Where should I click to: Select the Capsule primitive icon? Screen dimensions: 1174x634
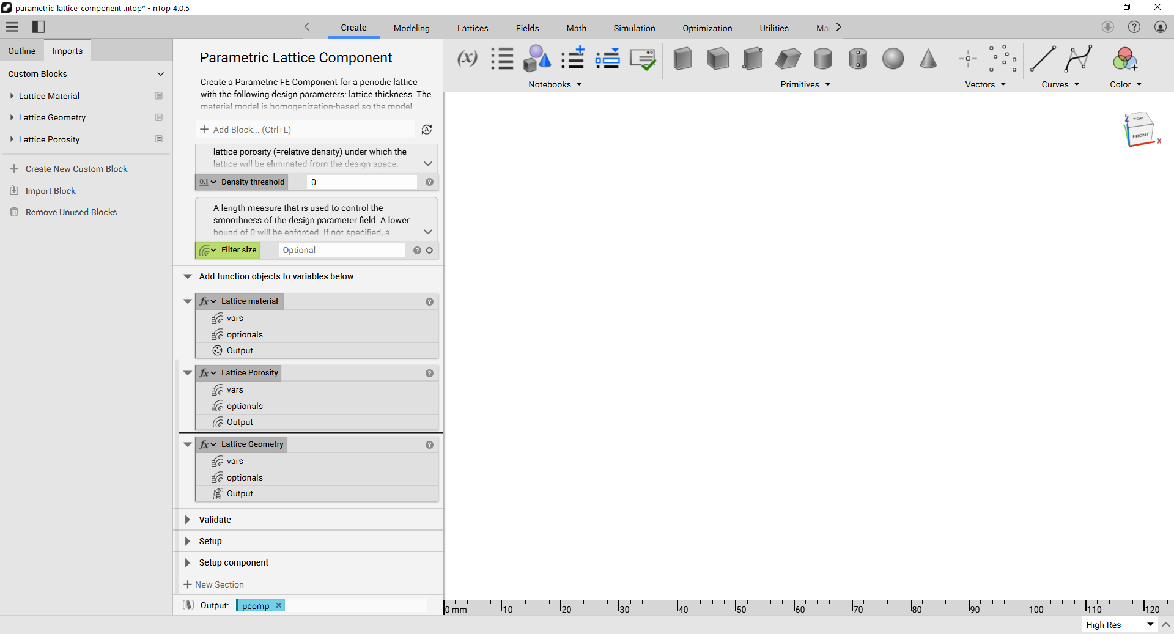(x=858, y=59)
